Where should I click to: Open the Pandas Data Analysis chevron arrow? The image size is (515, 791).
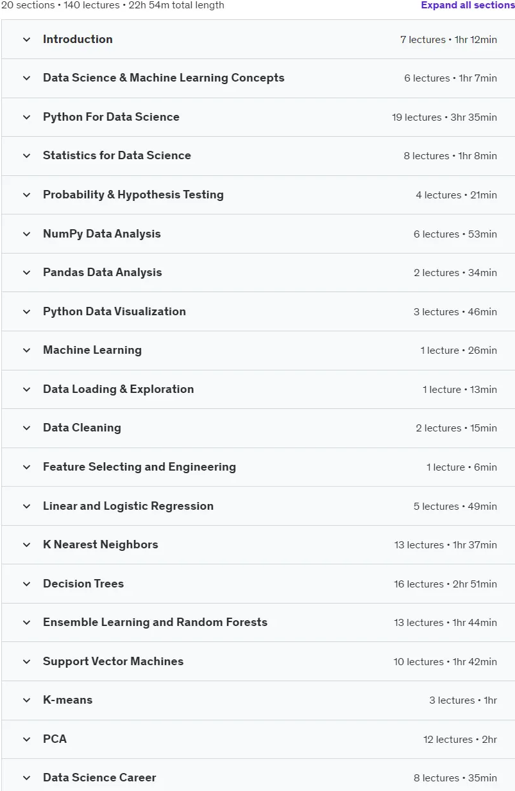(26, 273)
